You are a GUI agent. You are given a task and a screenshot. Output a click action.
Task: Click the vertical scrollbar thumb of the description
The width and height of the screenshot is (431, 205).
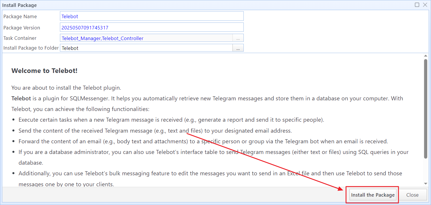click(426, 109)
